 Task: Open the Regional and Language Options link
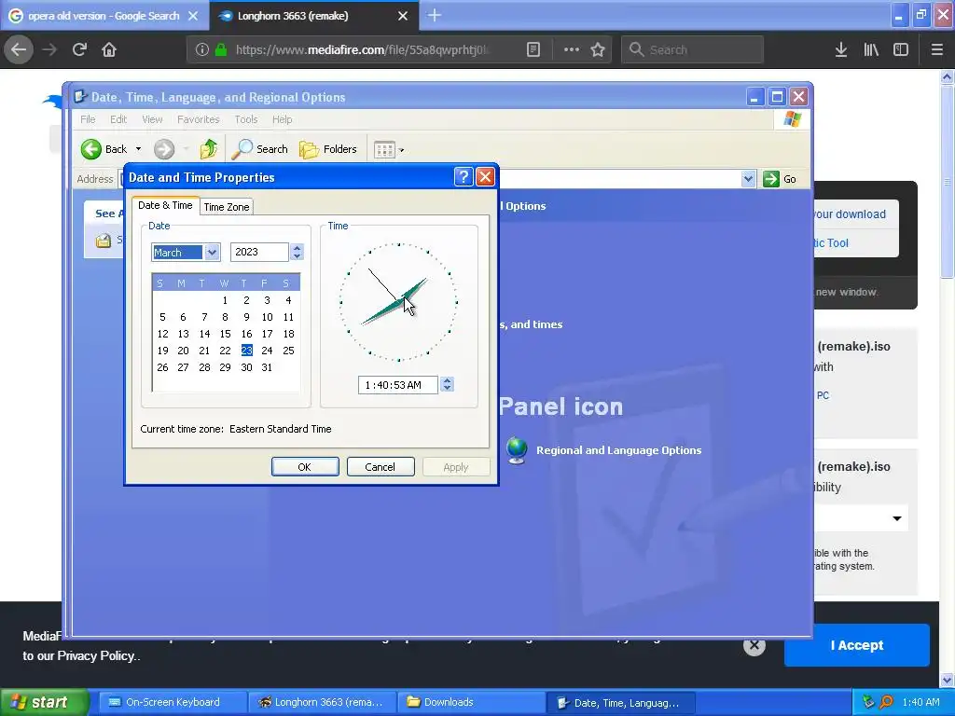[x=619, y=450]
